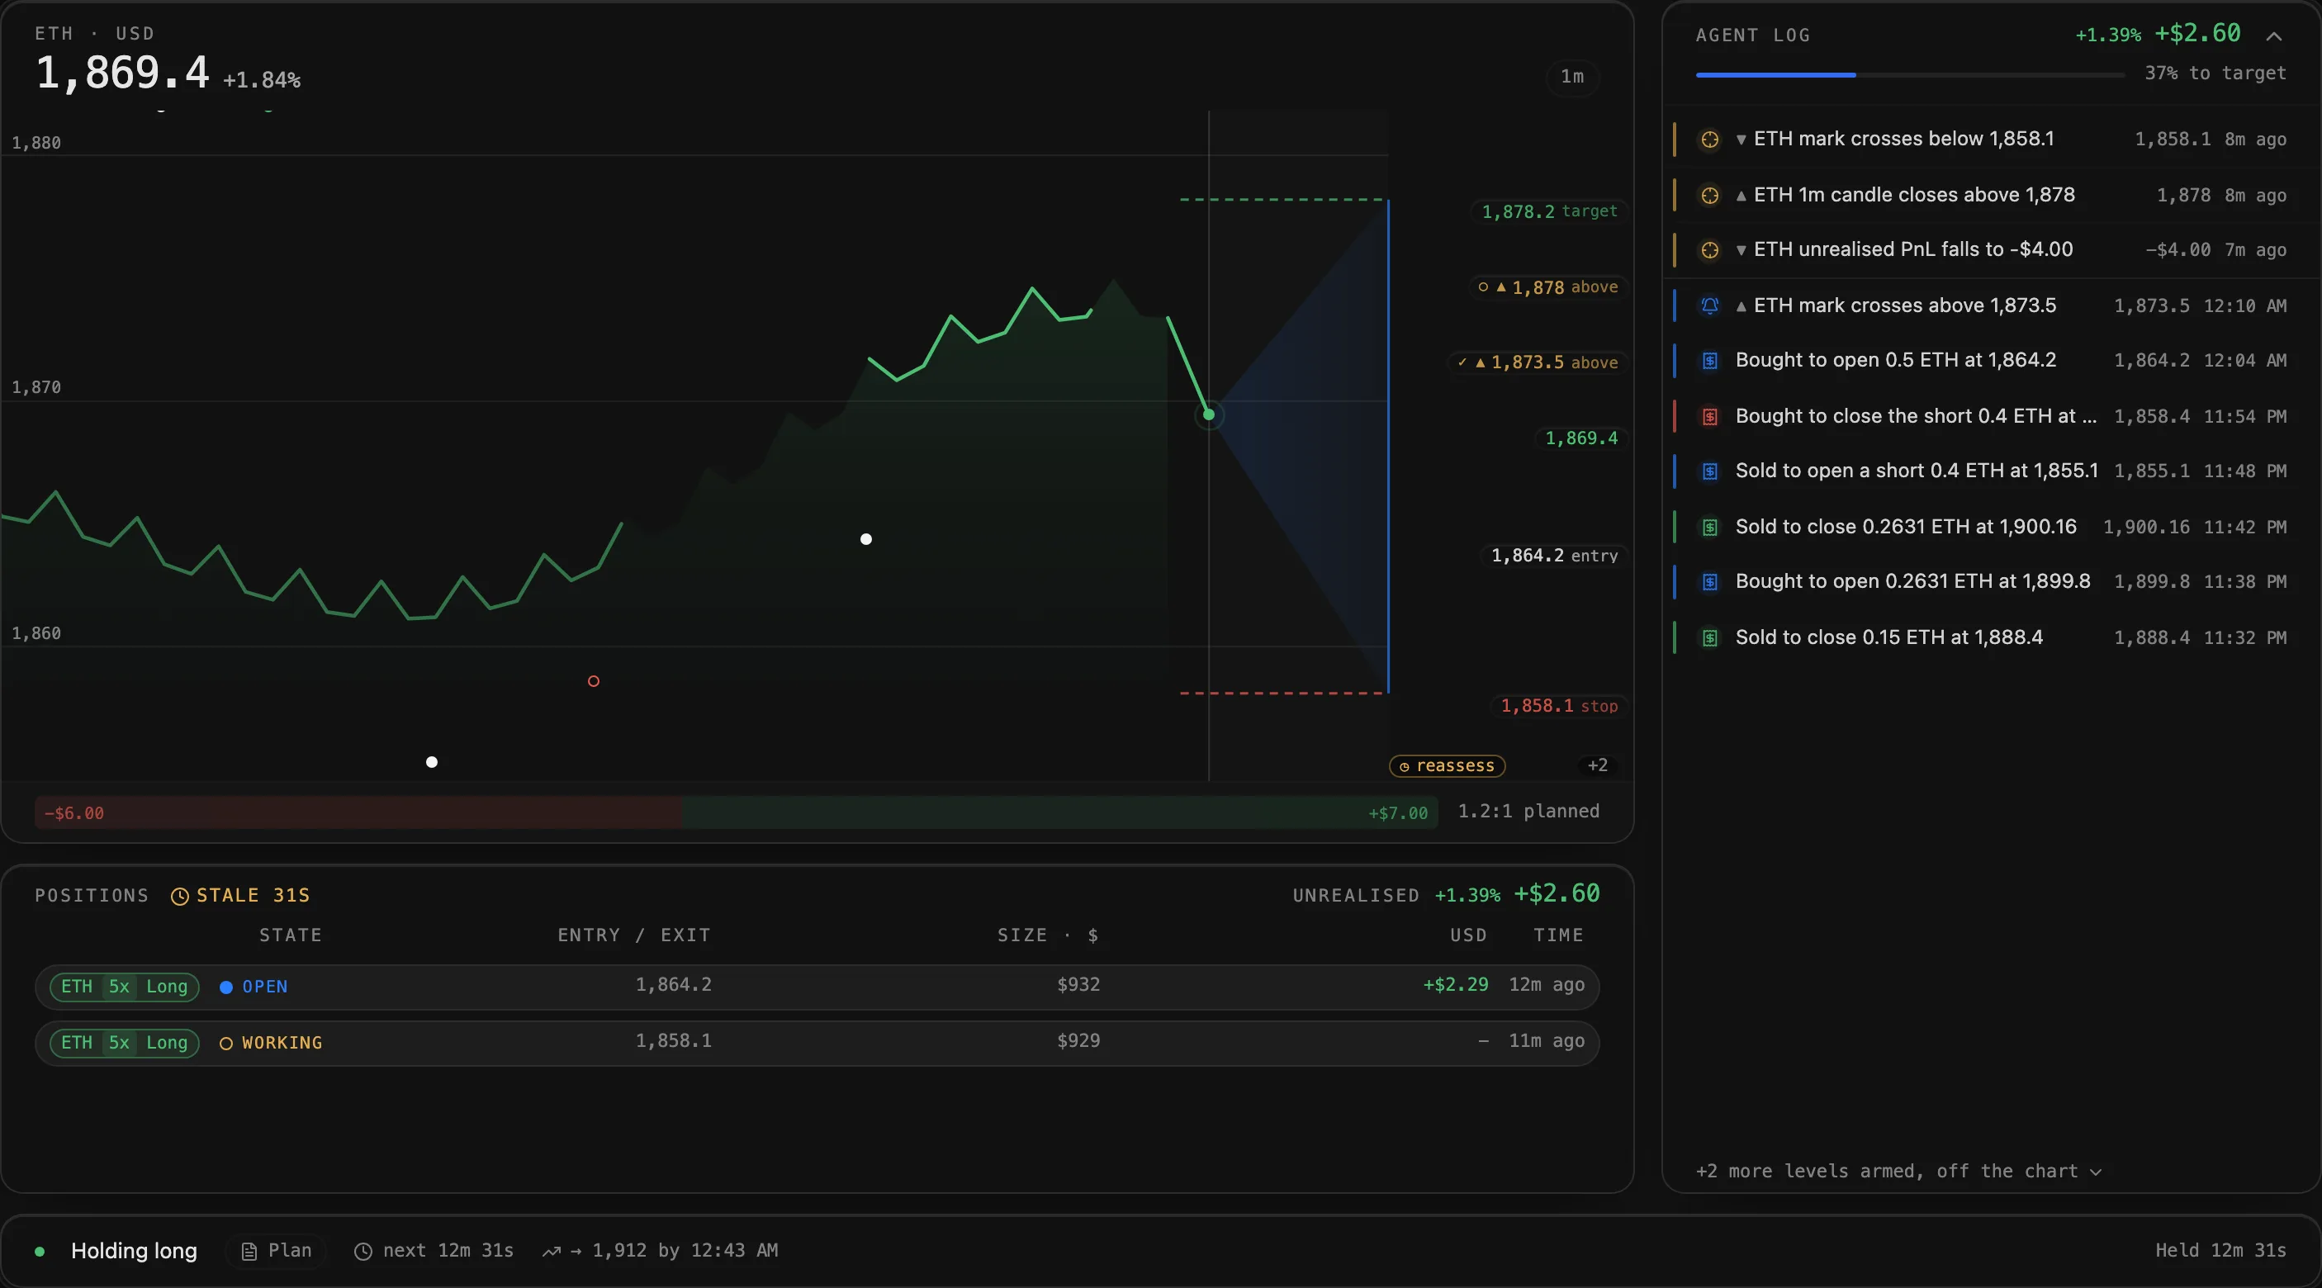Click the trade icon beside 'Sold to open a short 0.4 ETH'
Screen dimensions: 2322x1288
click(1709, 471)
